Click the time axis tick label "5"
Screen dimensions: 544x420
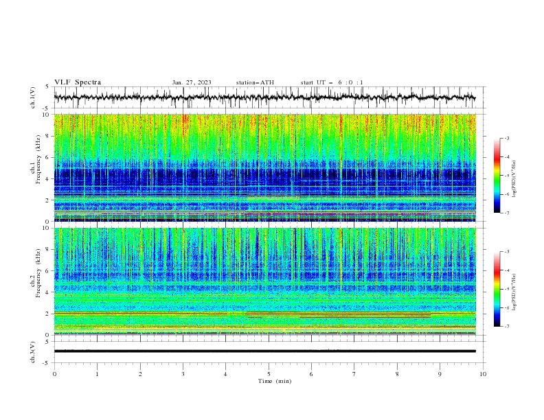point(269,374)
